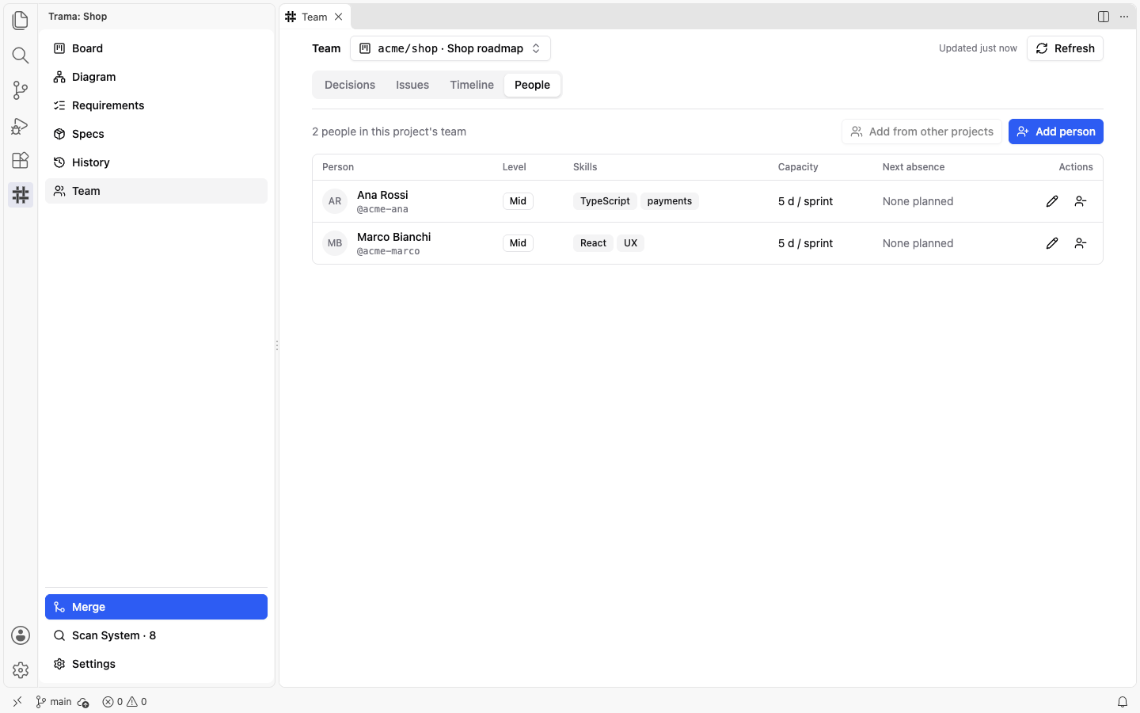
Task: Edit Ana Rossi with the pencil icon
Action: (x=1052, y=201)
